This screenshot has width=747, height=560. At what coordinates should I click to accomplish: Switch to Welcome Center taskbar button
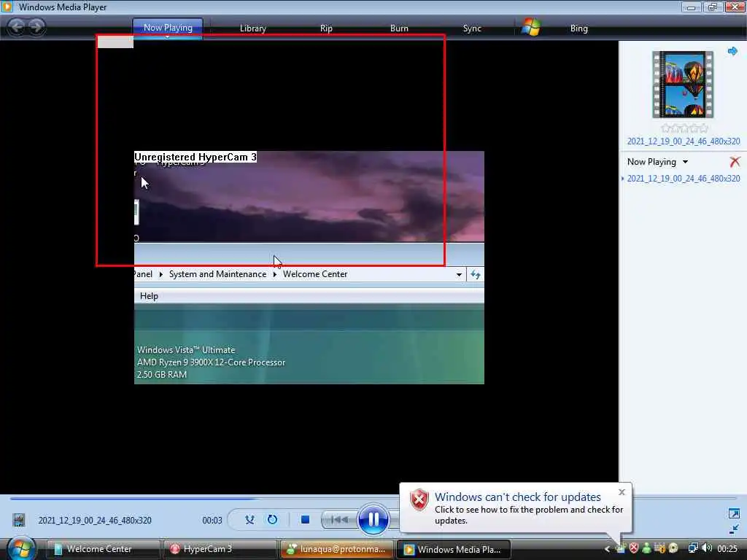[102, 549]
